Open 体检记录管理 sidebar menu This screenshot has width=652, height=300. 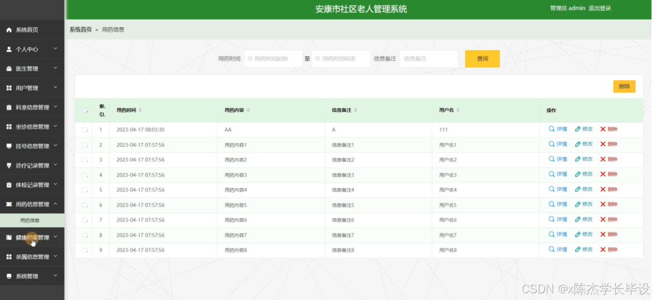pos(32,185)
